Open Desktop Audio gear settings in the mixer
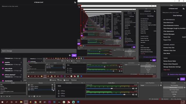Viewport: 186px width, 104px height. pos(136,88)
